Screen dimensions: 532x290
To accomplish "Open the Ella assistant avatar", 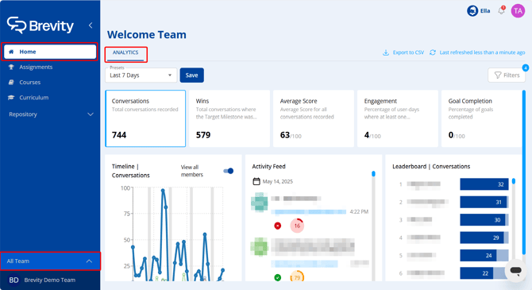I will tap(472, 11).
